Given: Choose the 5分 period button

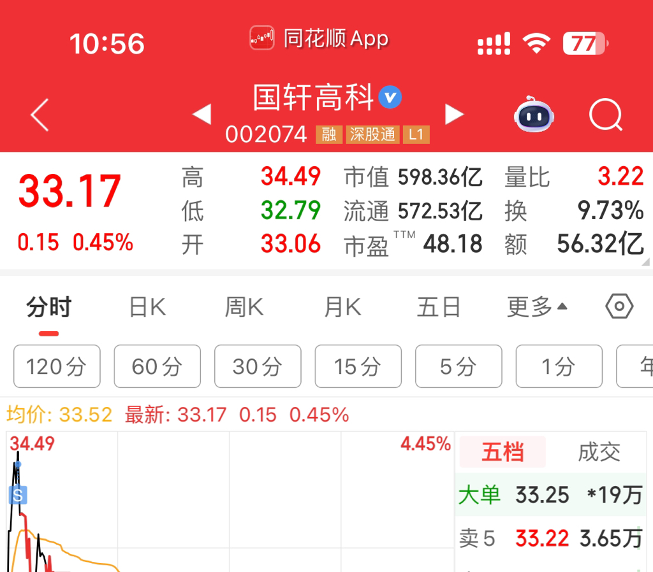Looking at the screenshot, I should pos(459,366).
